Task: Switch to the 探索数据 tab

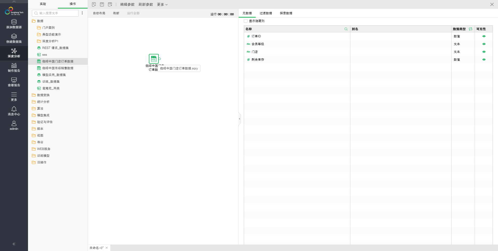Action: tap(286, 13)
